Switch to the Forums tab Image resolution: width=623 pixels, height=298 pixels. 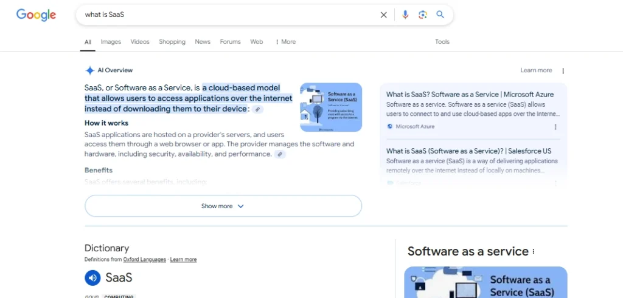(231, 42)
